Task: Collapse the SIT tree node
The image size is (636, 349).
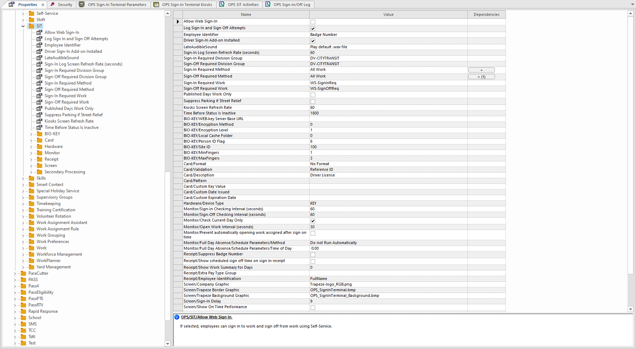Action: point(23,26)
